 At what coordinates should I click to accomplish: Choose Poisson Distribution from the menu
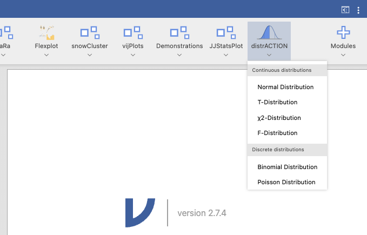[x=286, y=182]
